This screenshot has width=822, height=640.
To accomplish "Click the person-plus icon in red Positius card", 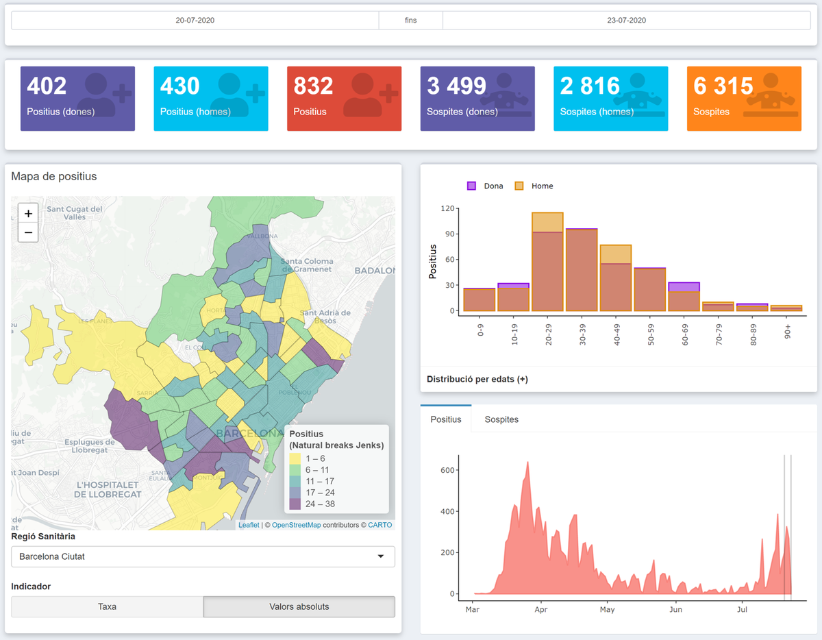I will click(x=371, y=93).
